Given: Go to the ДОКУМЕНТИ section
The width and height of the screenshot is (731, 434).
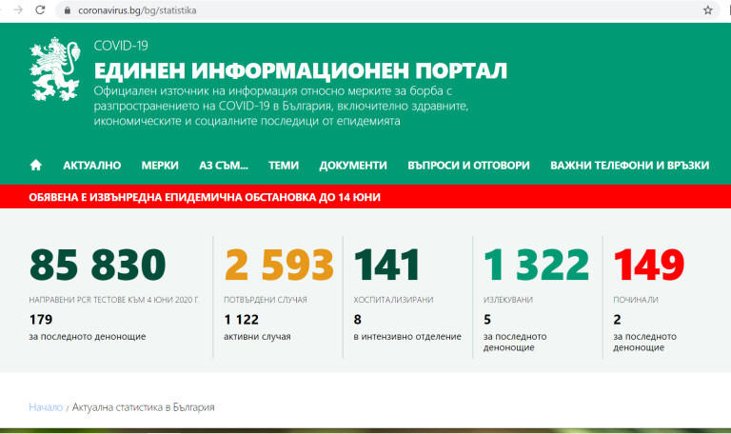Looking at the screenshot, I should click(x=353, y=165).
